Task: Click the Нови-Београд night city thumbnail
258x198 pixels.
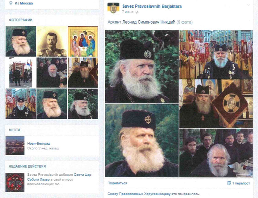Action: pos(15,146)
